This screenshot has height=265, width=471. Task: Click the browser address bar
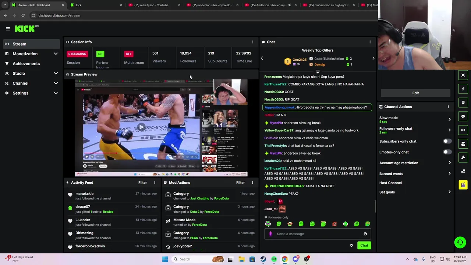[x=202, y=15]
